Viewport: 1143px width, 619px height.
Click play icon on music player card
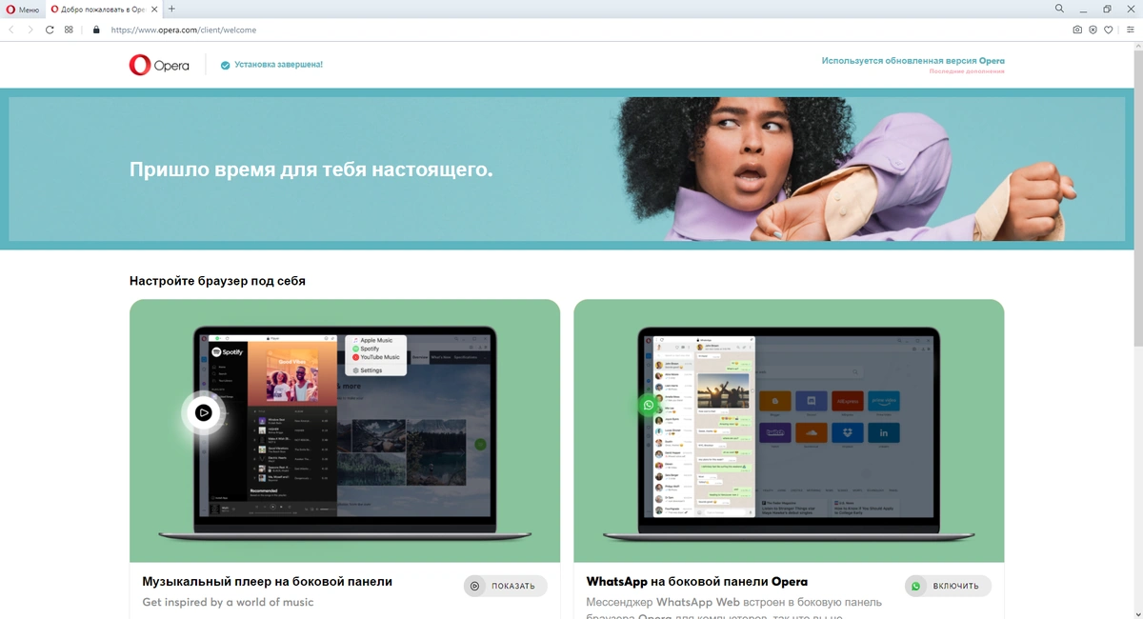(203, 412)
